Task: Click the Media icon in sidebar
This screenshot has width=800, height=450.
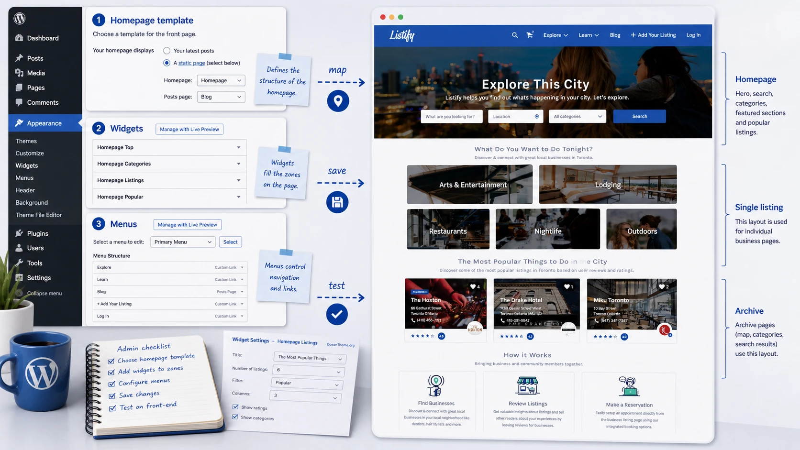Action: click(19, 73)
